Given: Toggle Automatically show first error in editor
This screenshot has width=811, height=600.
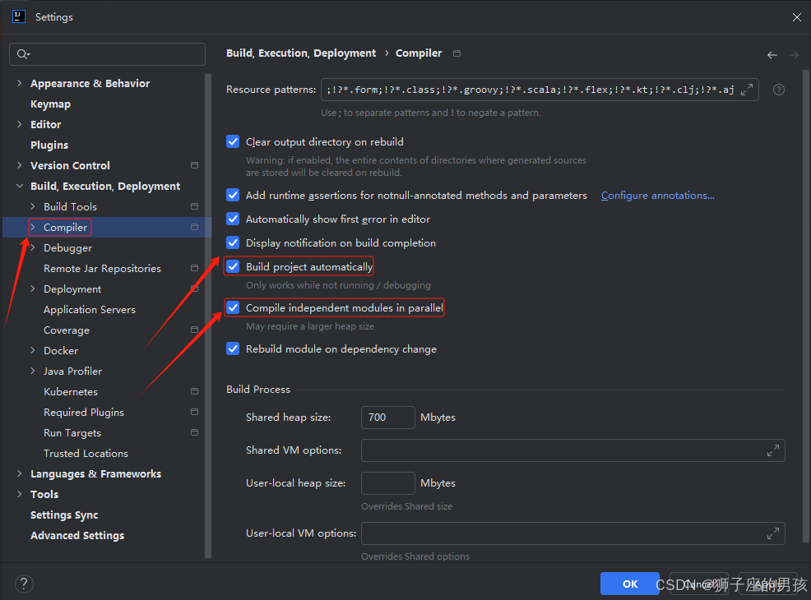Looking at the screenshot, I should tap(233, 219).
